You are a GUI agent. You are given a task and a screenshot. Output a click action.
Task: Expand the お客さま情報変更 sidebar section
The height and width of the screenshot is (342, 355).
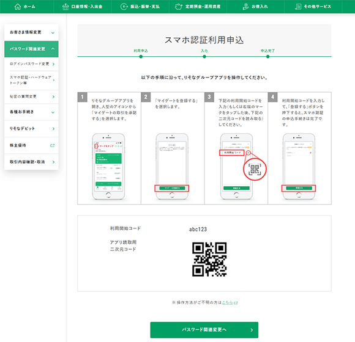click(x=31, y=32)
